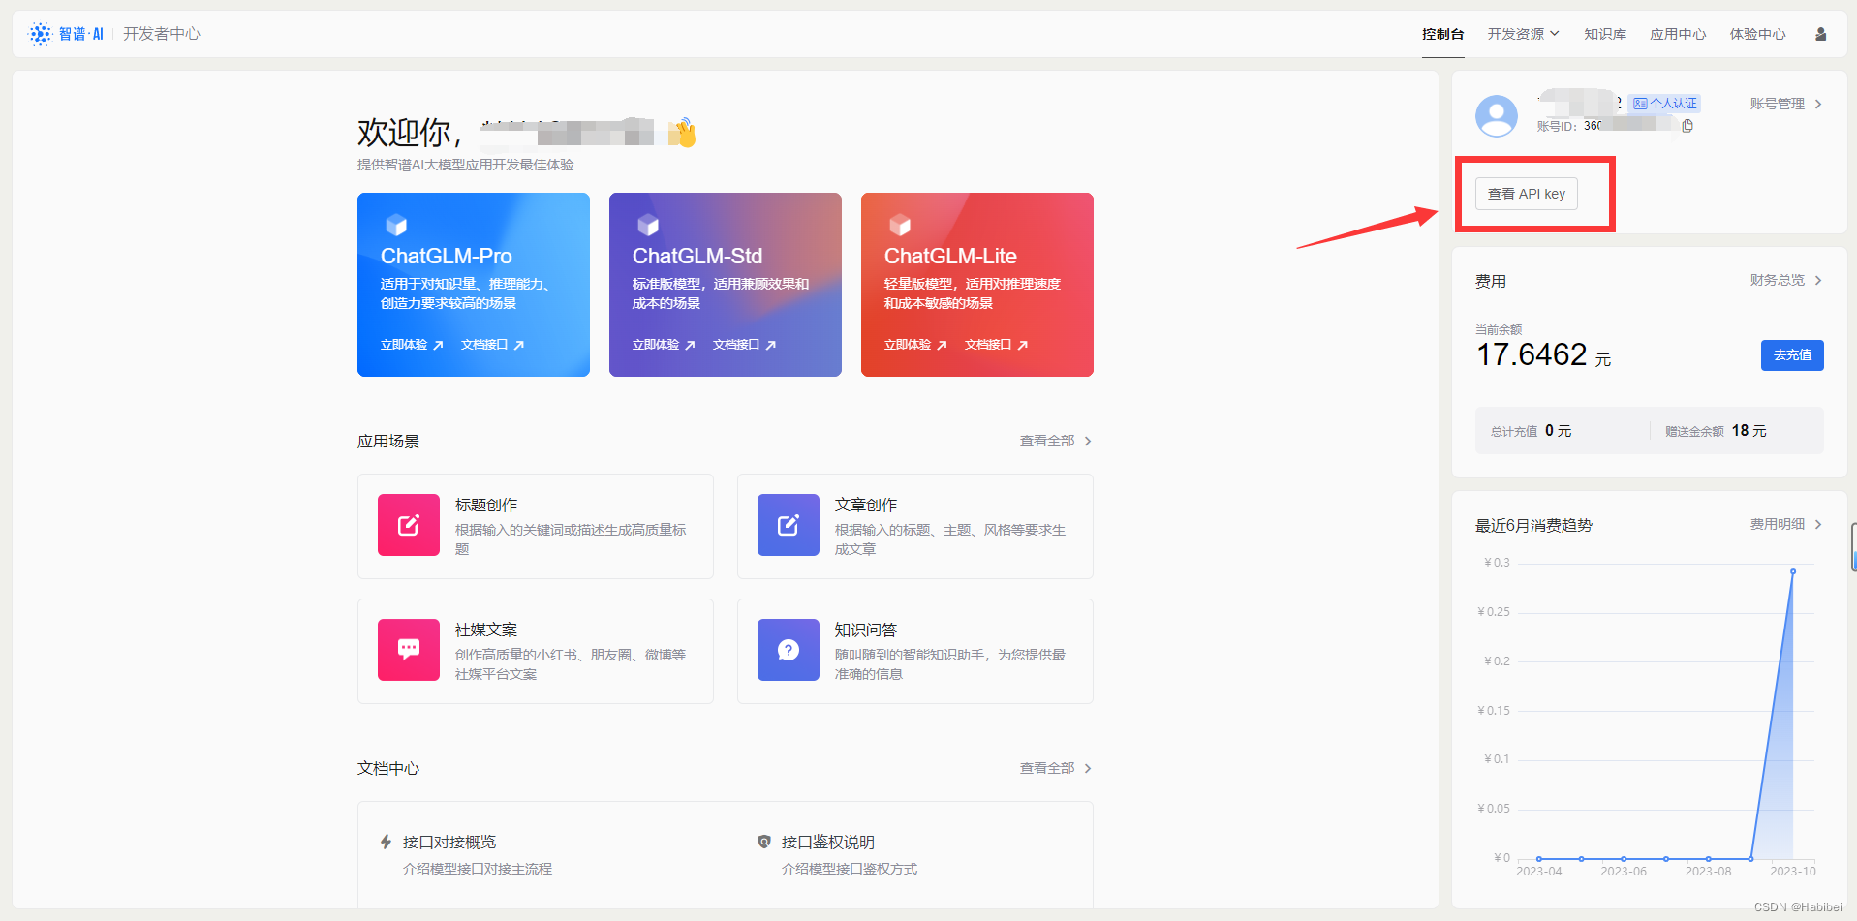Click the lightning icon beside 接口对接概览
Image resolution: width=1857 pixels, height=921 pixels.
pos(387,842)
